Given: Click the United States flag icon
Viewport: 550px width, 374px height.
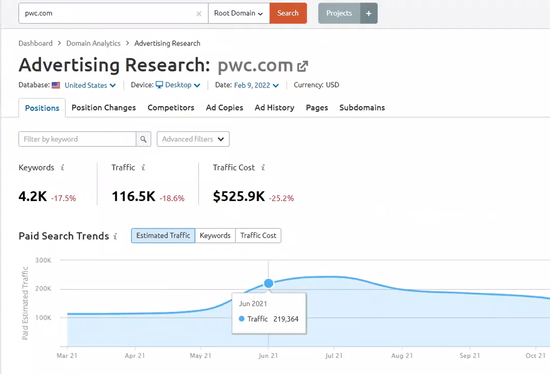Looking at the screenshot, I should click(x=56, y=85).
